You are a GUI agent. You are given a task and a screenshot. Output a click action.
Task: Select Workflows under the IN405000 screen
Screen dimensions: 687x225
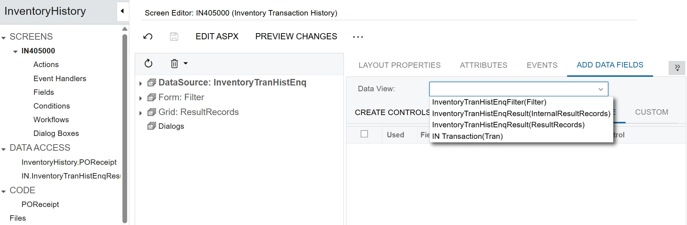tap(51, 119)
